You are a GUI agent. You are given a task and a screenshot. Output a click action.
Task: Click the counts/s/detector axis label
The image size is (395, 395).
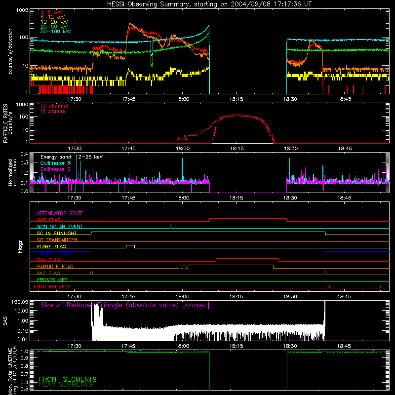point(10,51)
